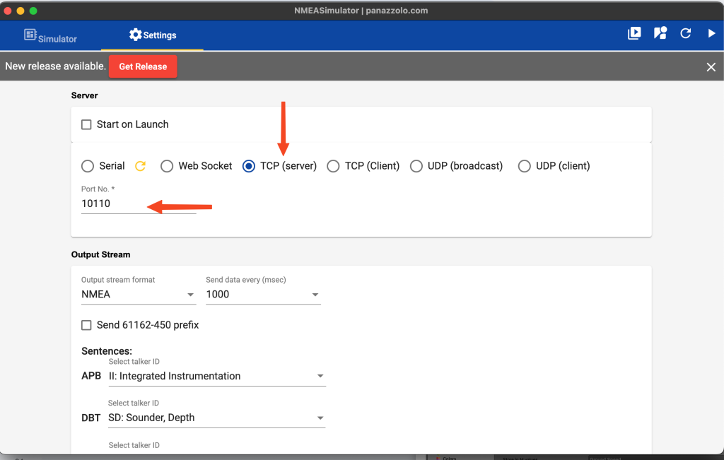The height and width of the screenshot is (460, 724).
Task: Open the APB talker ID dropdown
Action: [217, 376]
